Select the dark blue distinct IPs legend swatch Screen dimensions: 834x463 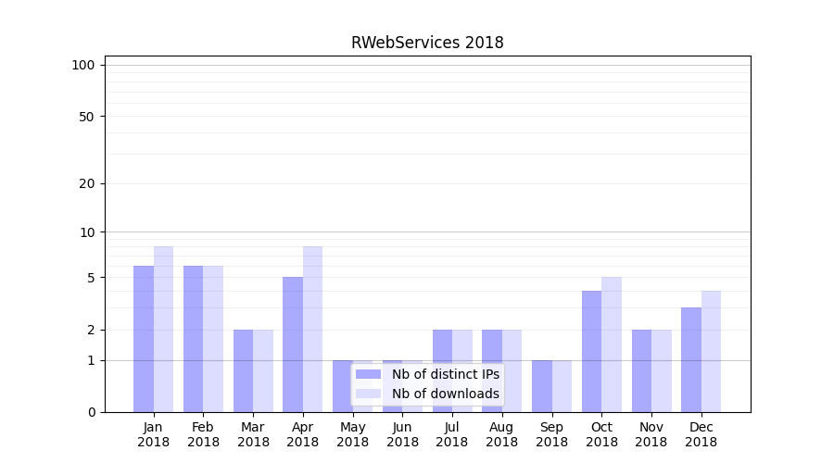[368, 374]
